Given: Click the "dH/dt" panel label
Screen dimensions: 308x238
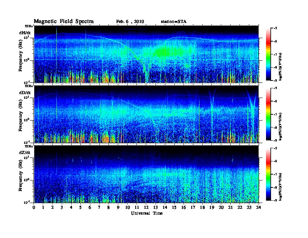Looking at the screenshot, I should tap(25, 33).
